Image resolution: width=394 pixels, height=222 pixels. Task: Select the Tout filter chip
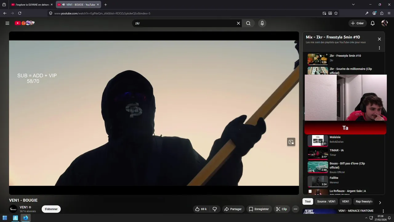(x=308, y=202)
